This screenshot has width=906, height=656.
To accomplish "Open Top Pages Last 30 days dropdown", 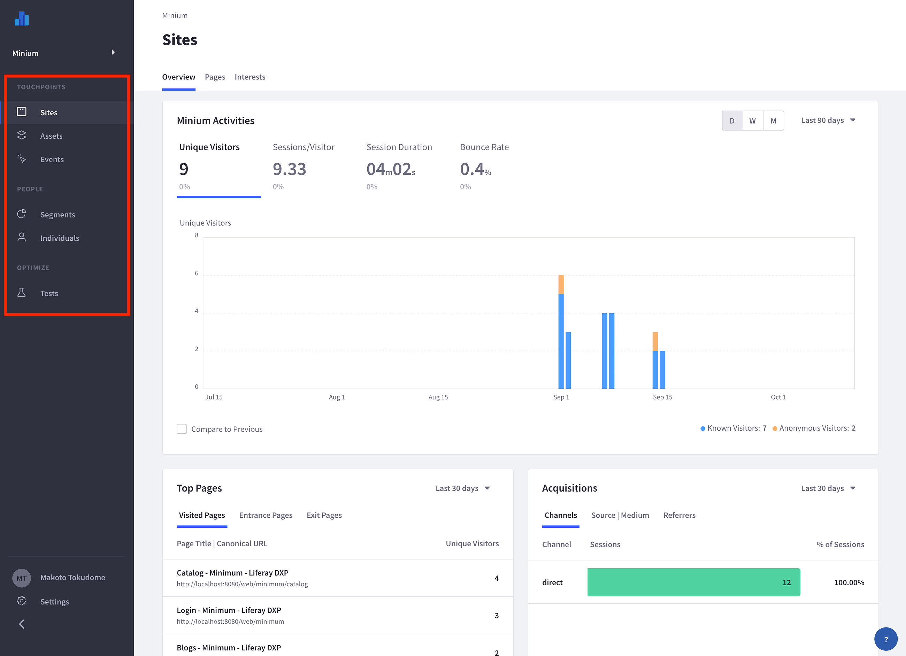I will tap(463, 488).
